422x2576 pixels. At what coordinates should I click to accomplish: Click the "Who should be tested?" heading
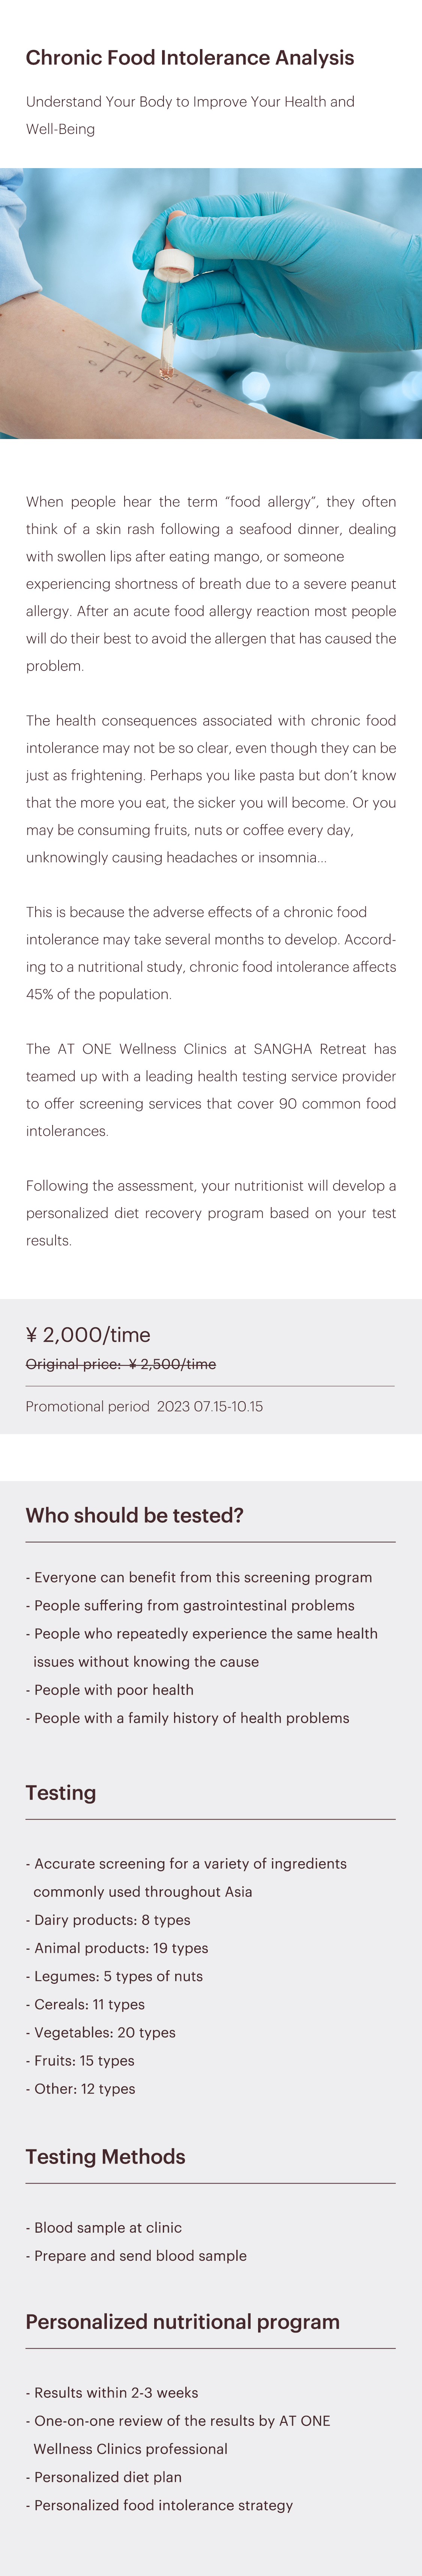[x=135, y=1515]
